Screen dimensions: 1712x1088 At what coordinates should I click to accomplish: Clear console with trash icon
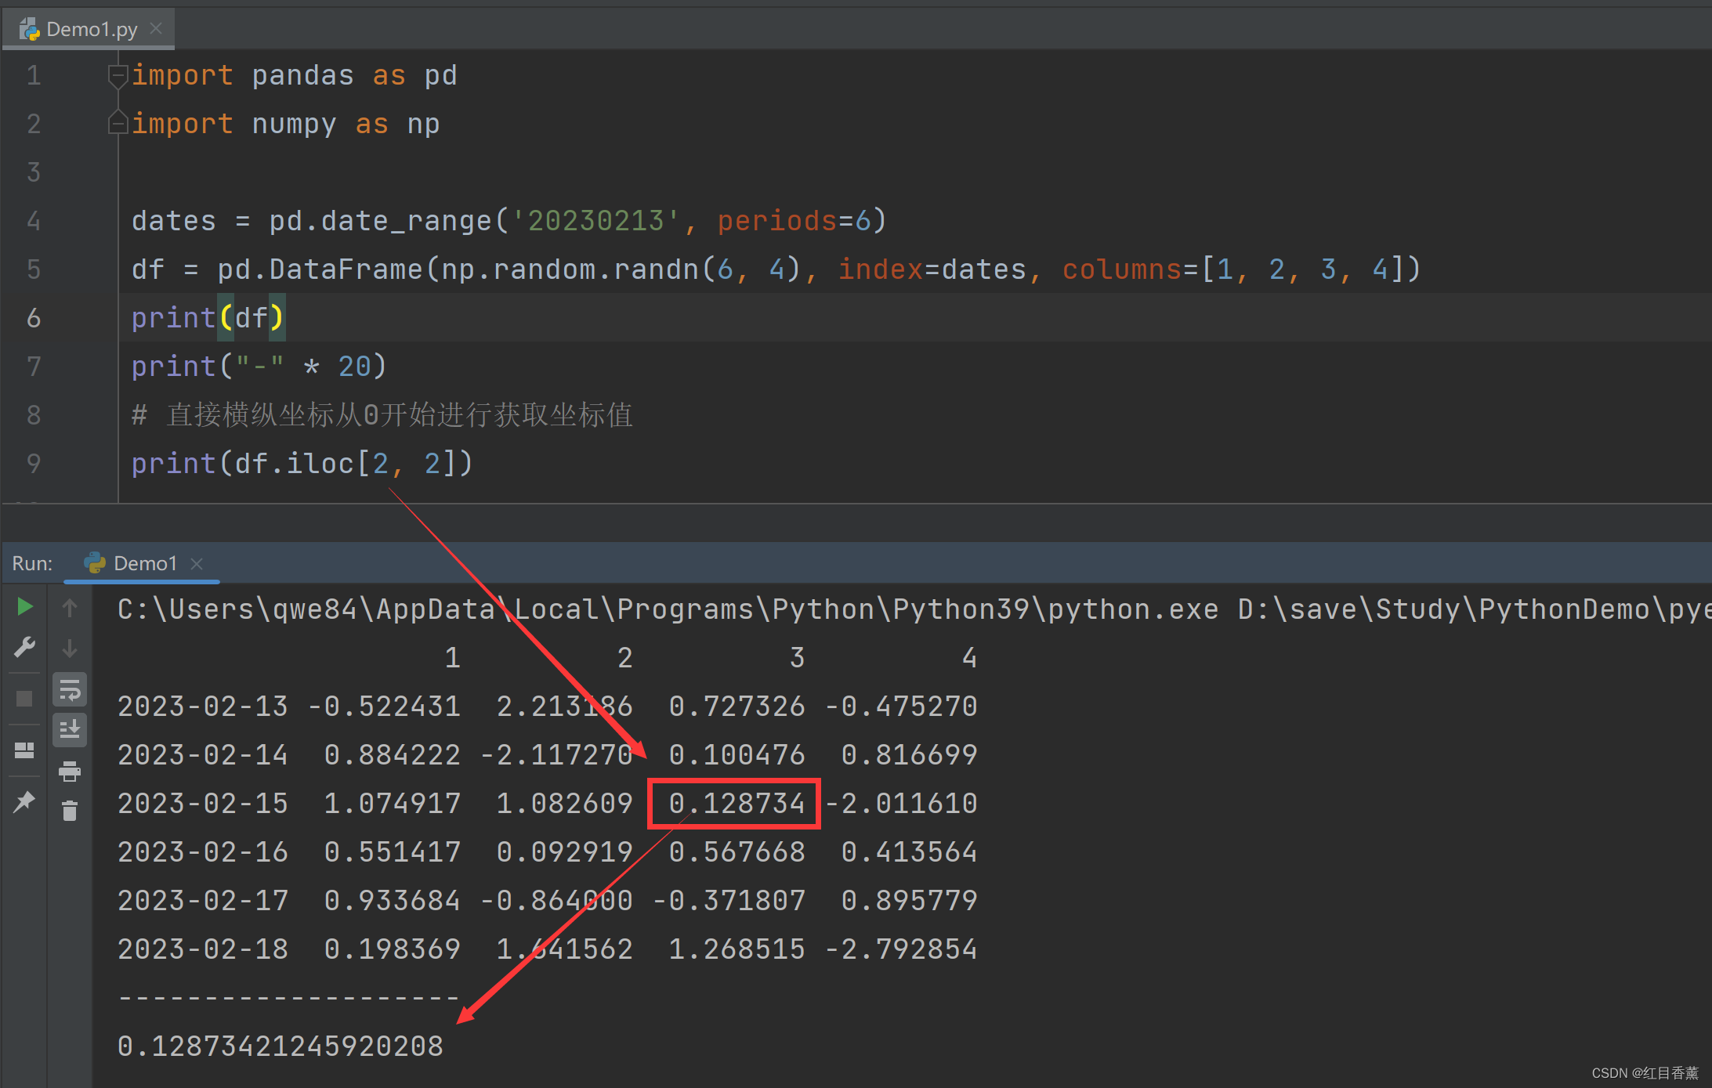click(70, 811)
